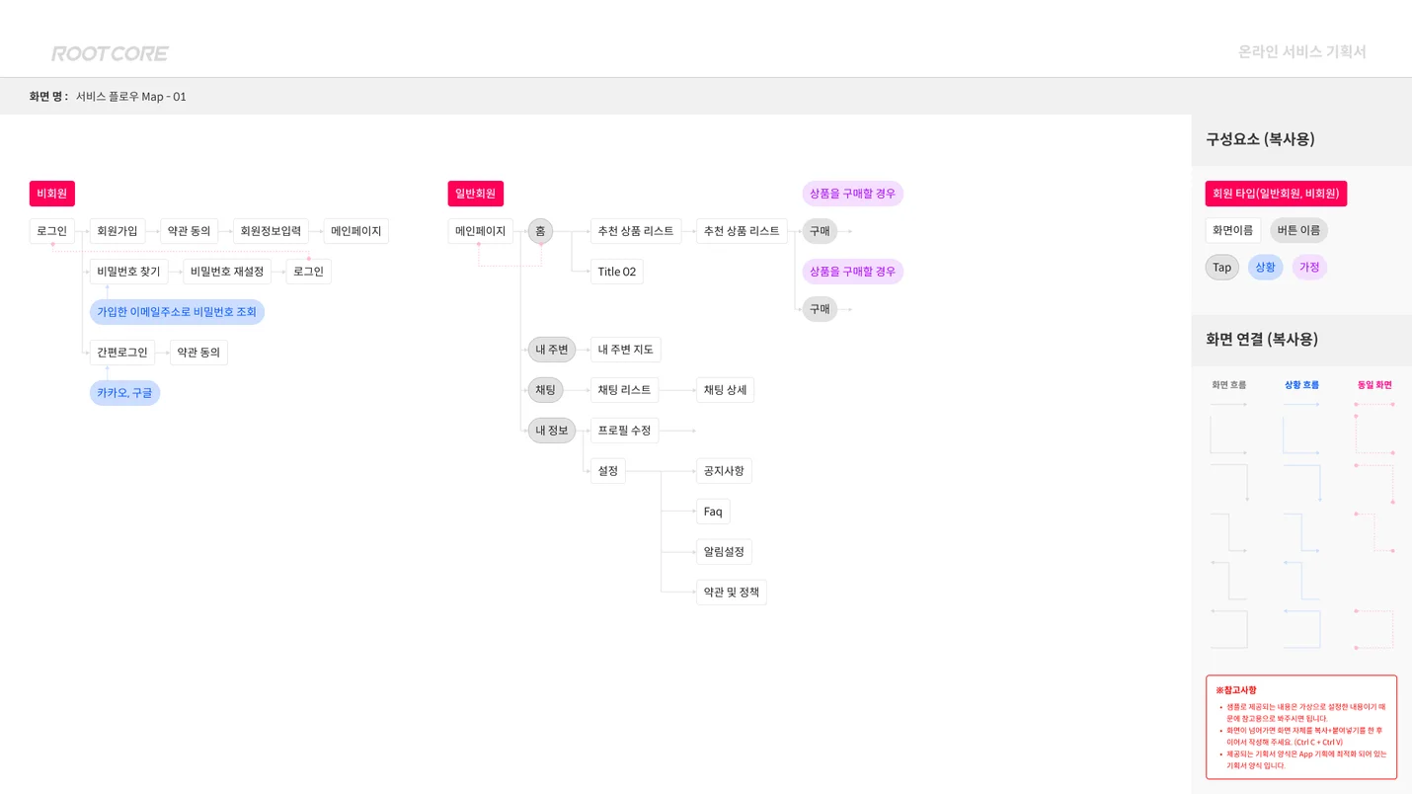Click the Faq node
The width and height of the screenshot is (1412, 794).
(713, 512)
